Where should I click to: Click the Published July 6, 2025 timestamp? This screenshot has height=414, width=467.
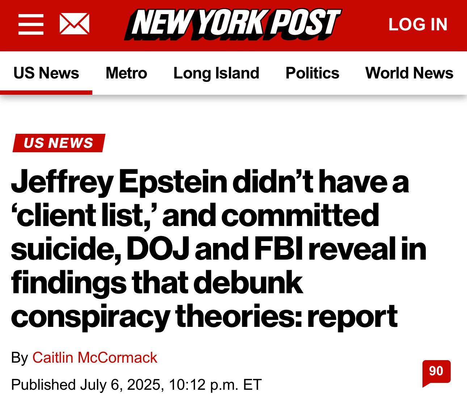136,385
